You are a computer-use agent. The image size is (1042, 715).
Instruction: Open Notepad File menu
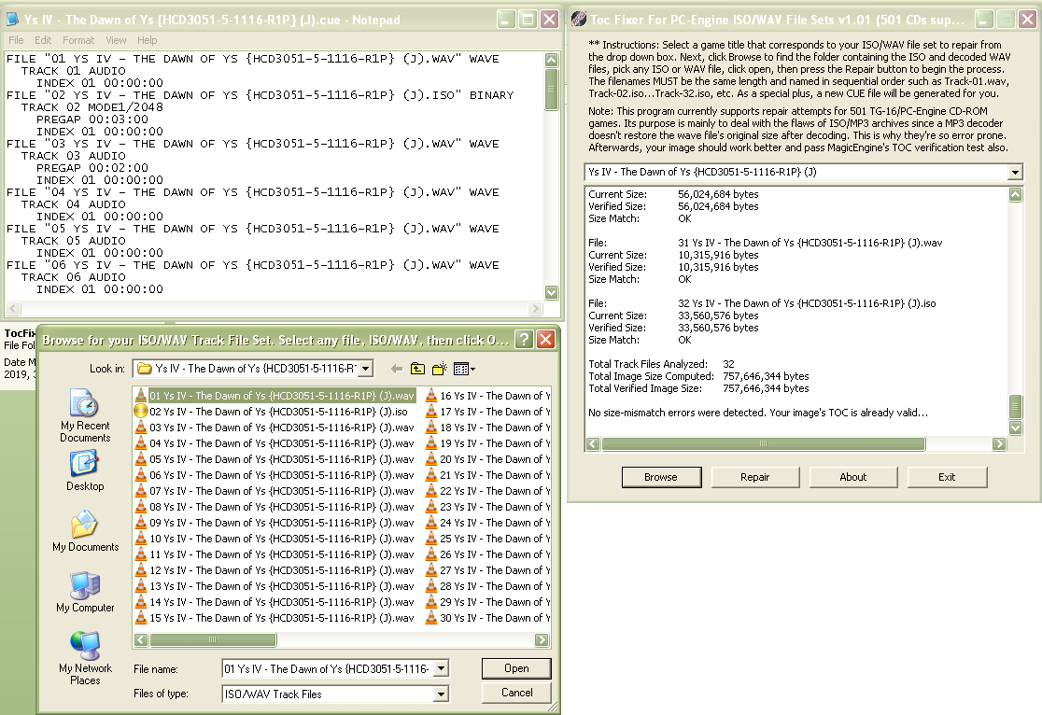tap(16, 40)
